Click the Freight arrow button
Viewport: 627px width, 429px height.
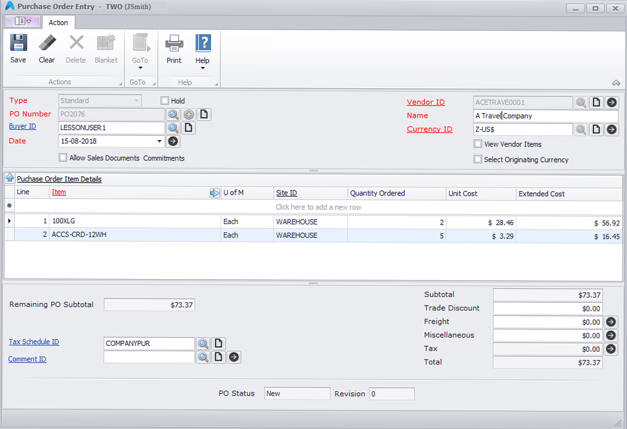tap(611, 322)
